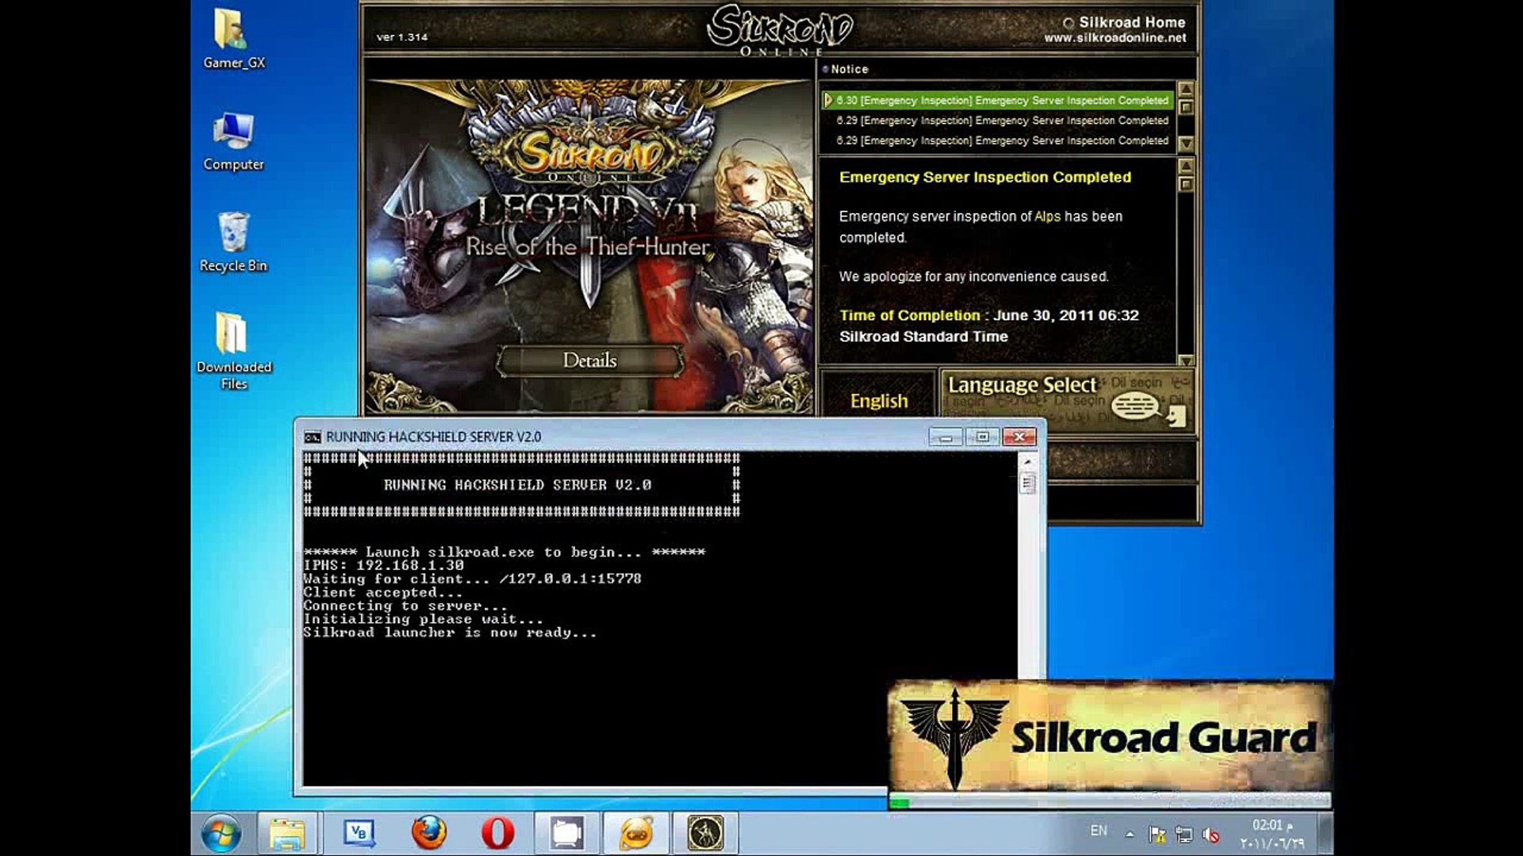1523x856 pixels.
Task: Click the Silkroad Guard progress bar
Action: tap(1109, 802)
